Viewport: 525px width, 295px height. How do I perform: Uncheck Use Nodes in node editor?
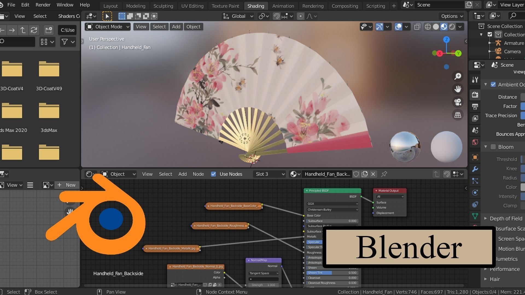pos(213,174)
